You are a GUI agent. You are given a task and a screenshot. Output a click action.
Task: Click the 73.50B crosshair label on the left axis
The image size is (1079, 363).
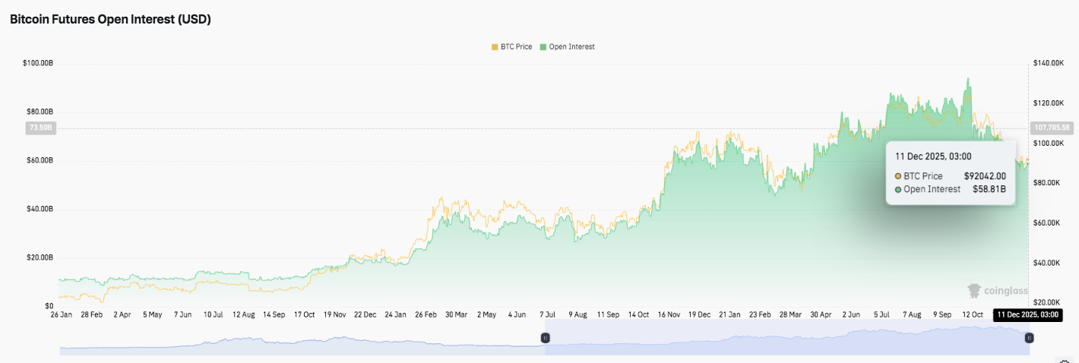(40, 128)
